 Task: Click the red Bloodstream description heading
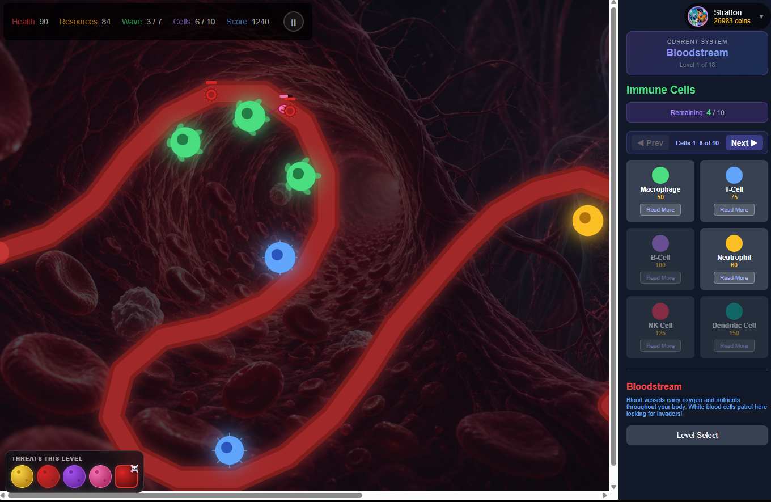point(654,386)
